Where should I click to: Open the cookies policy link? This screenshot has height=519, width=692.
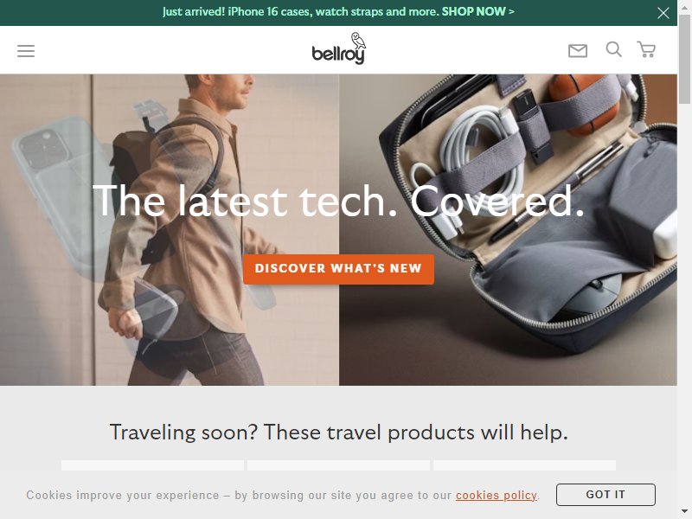[497, 495]
